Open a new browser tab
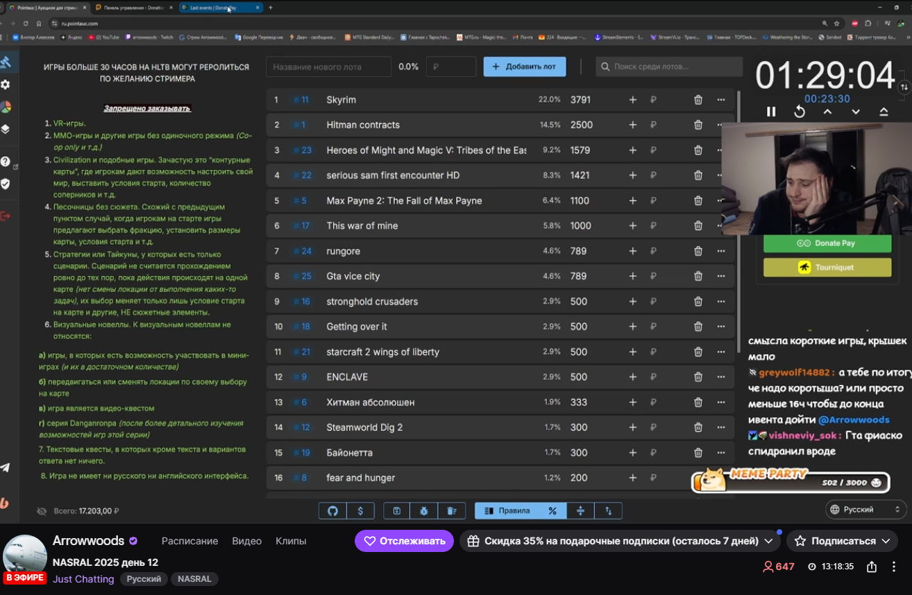Screen dimensions: 912x595 (271, 8)
